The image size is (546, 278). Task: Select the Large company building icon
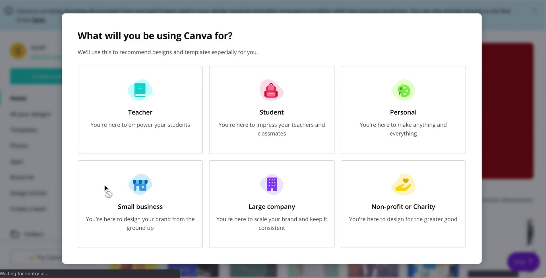pyautogui.click(x=271, y=184)
